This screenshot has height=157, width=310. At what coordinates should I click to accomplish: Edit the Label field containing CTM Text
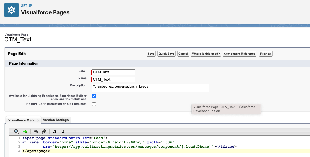[113, 72]
